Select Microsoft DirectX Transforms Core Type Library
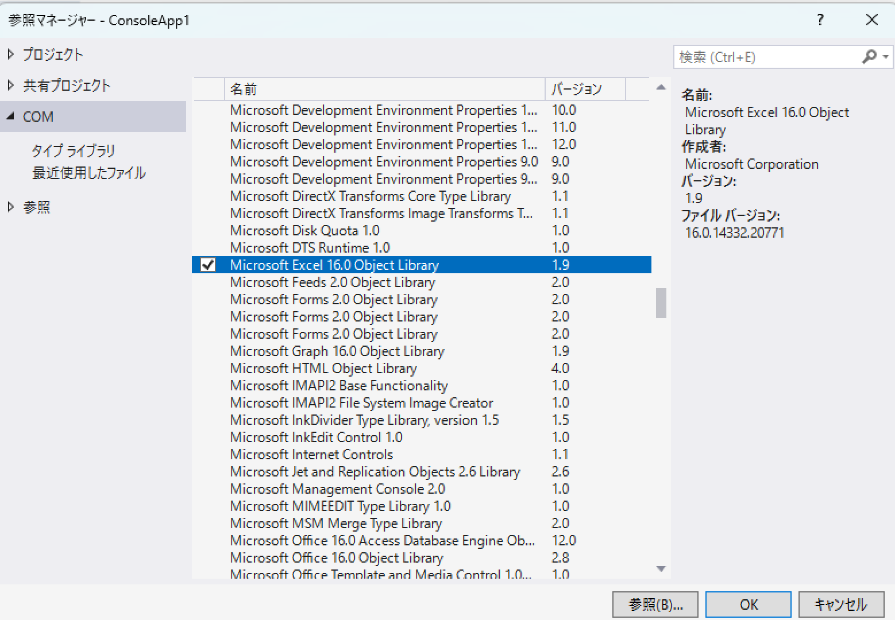 tap(422, 196)
